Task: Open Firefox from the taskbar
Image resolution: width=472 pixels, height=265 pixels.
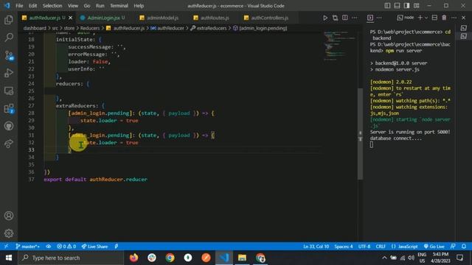Action: pos(134,258)
